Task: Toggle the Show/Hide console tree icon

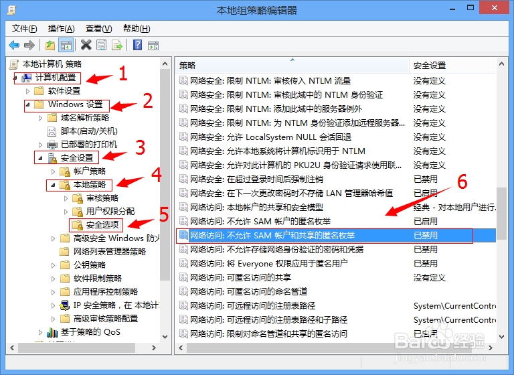Action: click(x=66, y=45)
